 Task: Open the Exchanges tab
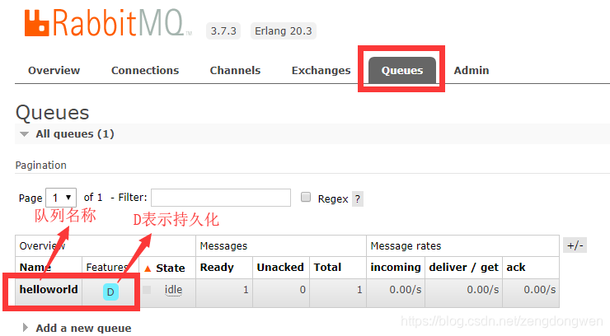coord(321,70)
